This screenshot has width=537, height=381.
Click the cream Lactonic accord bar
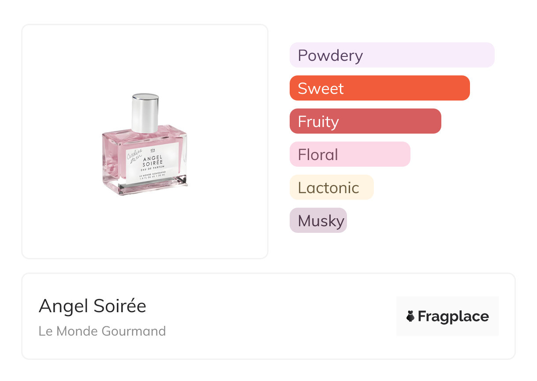[331, 187]
